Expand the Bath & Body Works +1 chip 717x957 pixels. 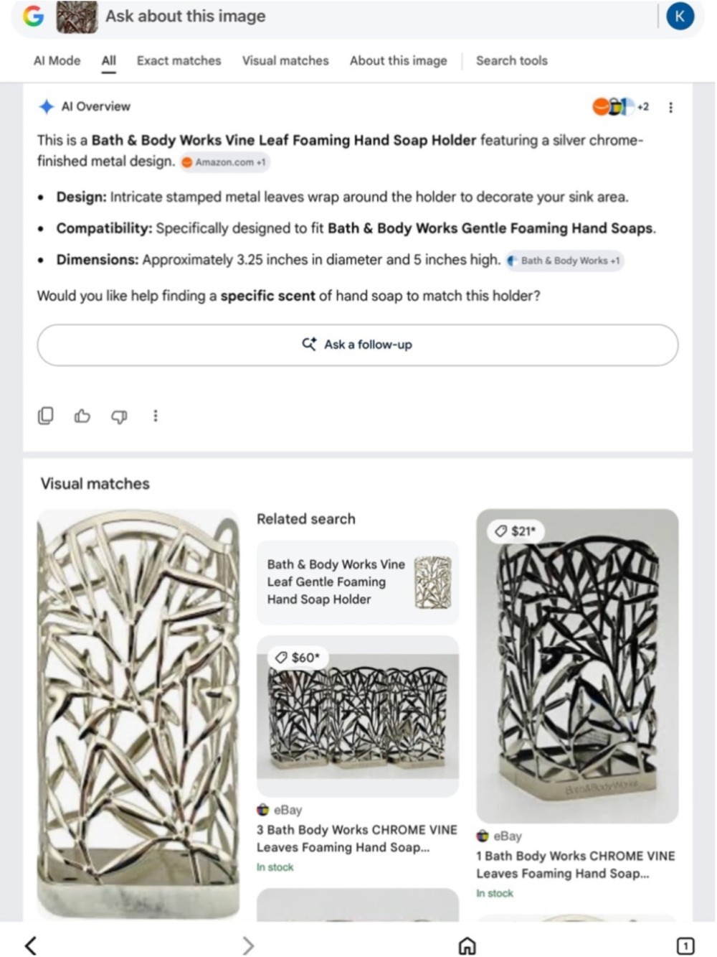(x=564, y=261)
